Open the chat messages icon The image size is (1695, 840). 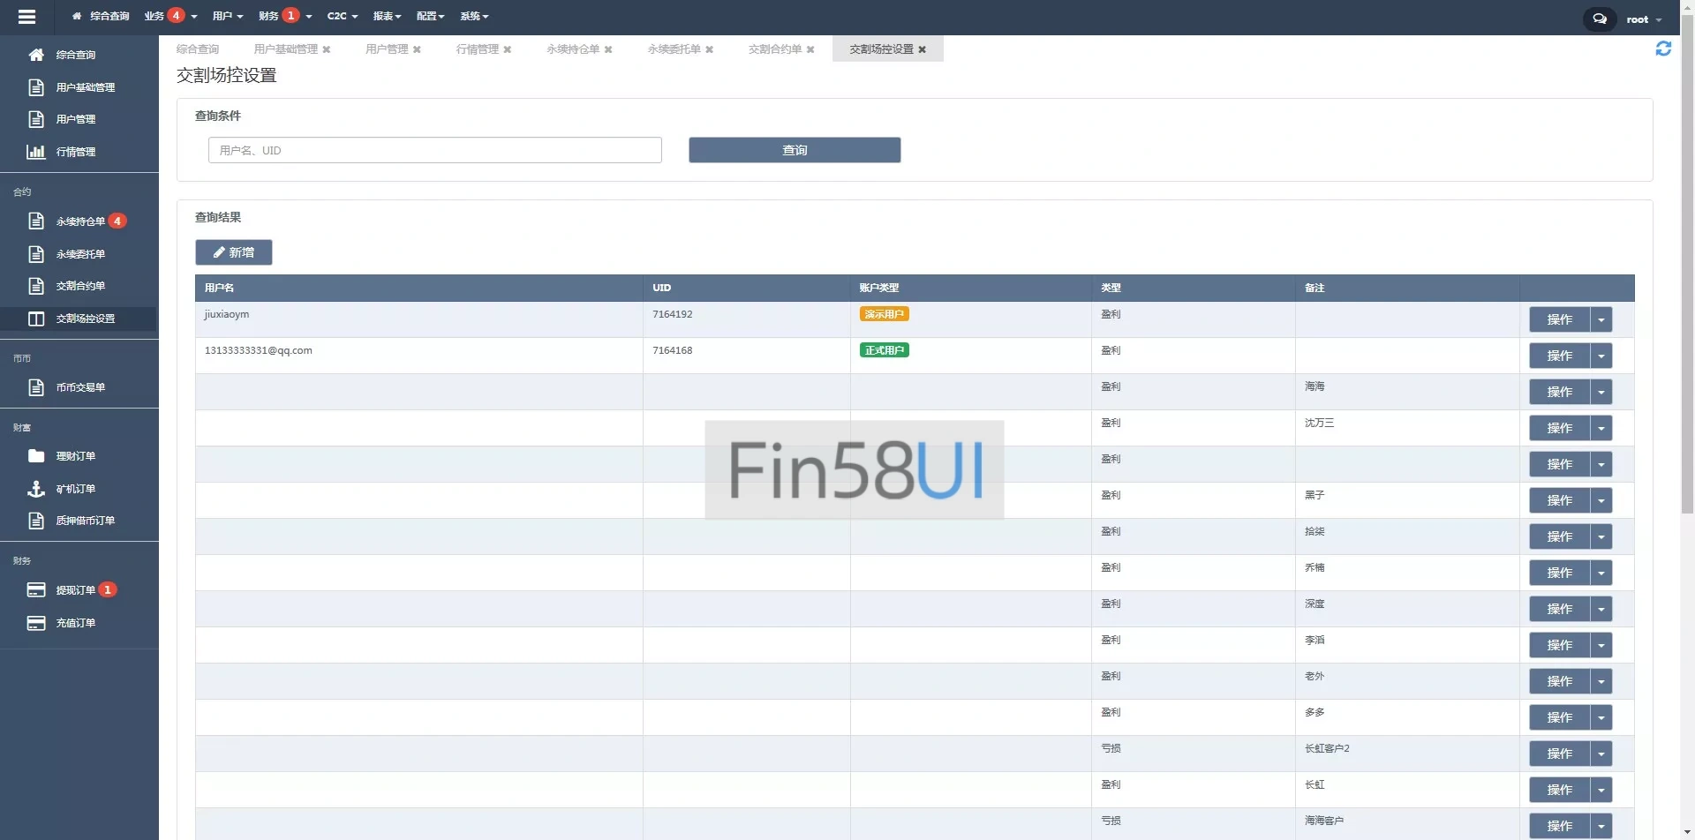click(1599, 19)
